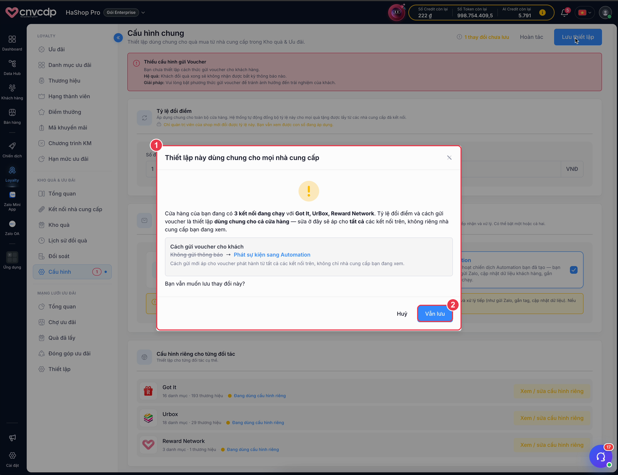
Task: Click the cnvcdp logo
Action: click(x=31, y=12)
